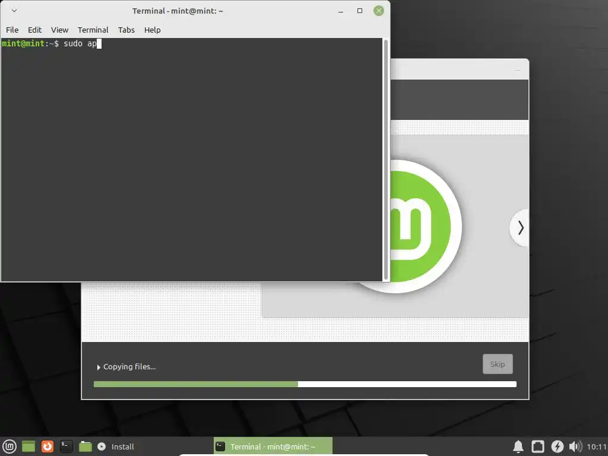Open the notifications bell in tray
This screenshot has height=456, width=608.
coord(518,446)
